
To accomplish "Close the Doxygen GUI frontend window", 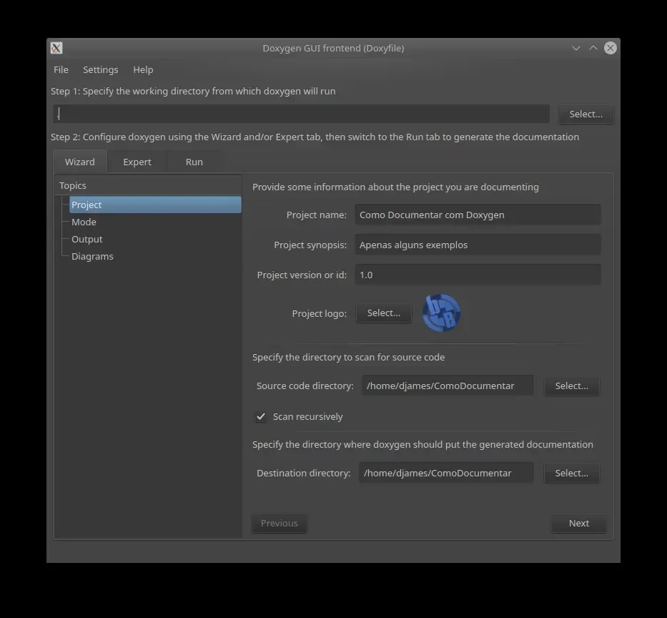I will coord(611,48).
